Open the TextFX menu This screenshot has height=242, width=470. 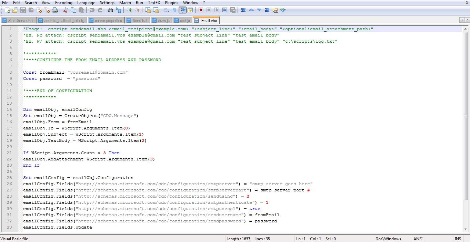[154, 3]
